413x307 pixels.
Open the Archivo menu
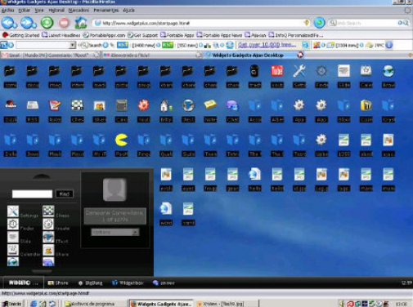(7, 11)
